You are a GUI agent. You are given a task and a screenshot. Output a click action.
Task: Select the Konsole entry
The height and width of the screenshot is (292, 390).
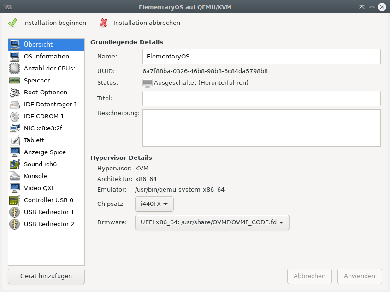pos(46,176)
